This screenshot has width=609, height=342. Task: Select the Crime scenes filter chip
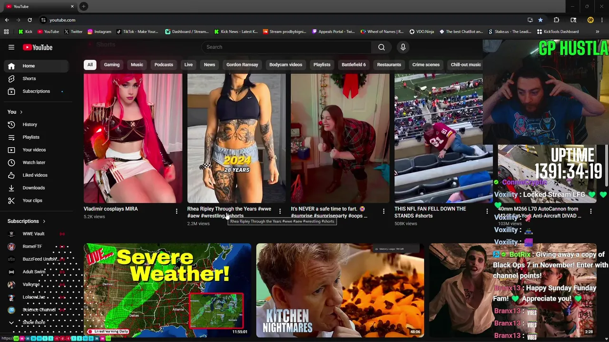click(426, 65)
